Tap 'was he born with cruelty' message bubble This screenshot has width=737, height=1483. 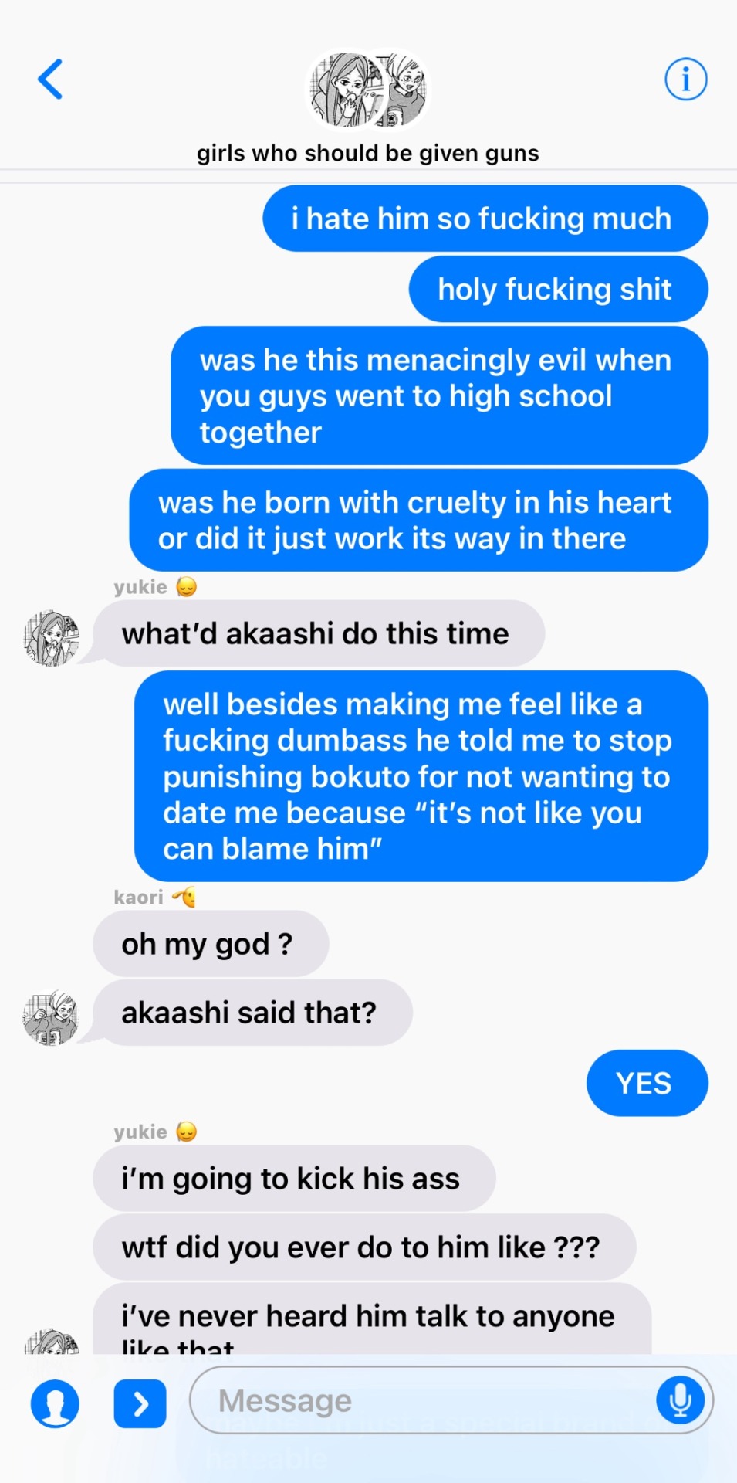pos(418,521)
